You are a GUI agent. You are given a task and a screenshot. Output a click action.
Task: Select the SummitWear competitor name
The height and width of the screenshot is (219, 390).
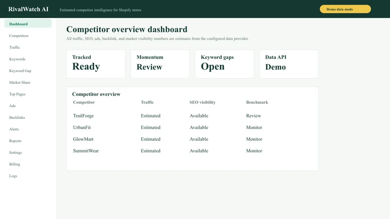(86, 151)
